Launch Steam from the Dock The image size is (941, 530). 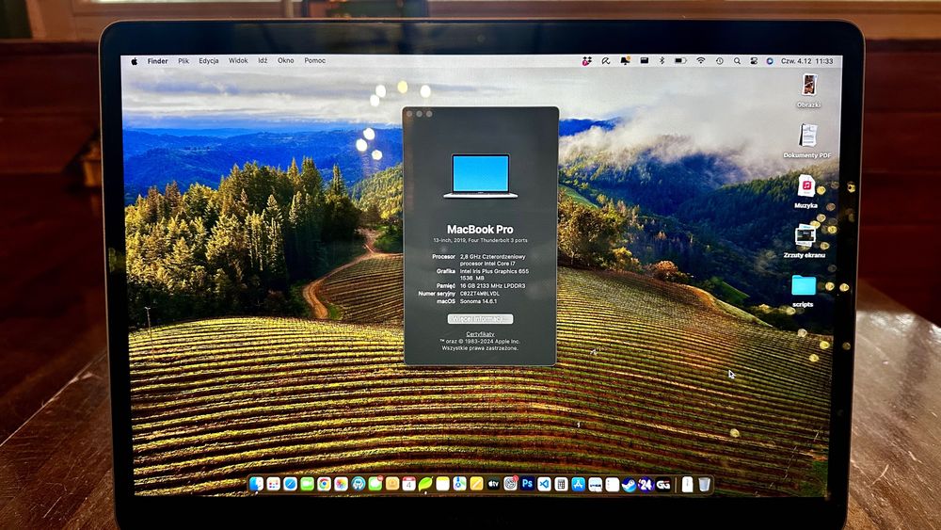[629, 483]
